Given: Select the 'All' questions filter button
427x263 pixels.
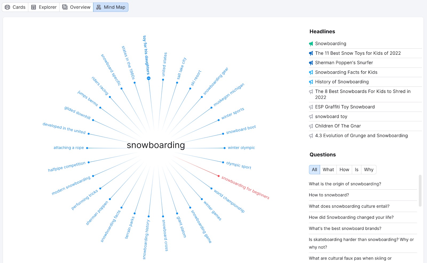Looking at the screenshot, I should tap(314, 169).
